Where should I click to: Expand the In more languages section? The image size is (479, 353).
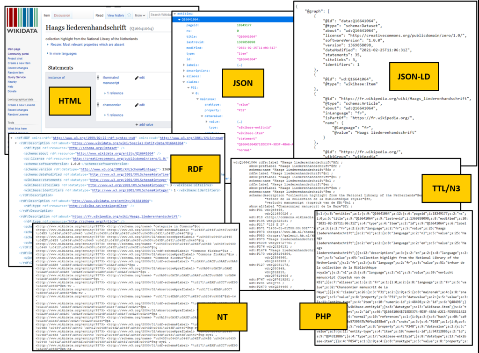[62, 53]
